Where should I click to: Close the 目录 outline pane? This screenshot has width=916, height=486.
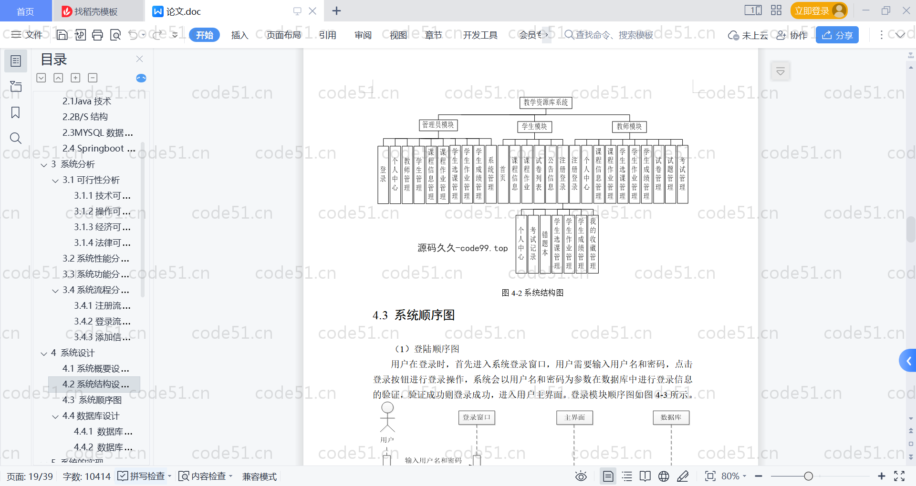click(140, 59)
